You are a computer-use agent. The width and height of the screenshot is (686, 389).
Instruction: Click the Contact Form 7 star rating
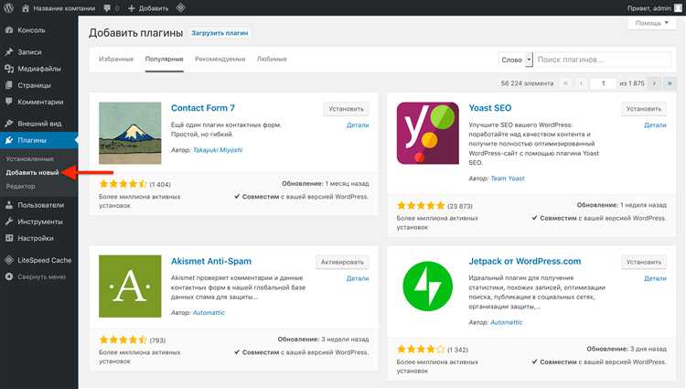(123, 184)
